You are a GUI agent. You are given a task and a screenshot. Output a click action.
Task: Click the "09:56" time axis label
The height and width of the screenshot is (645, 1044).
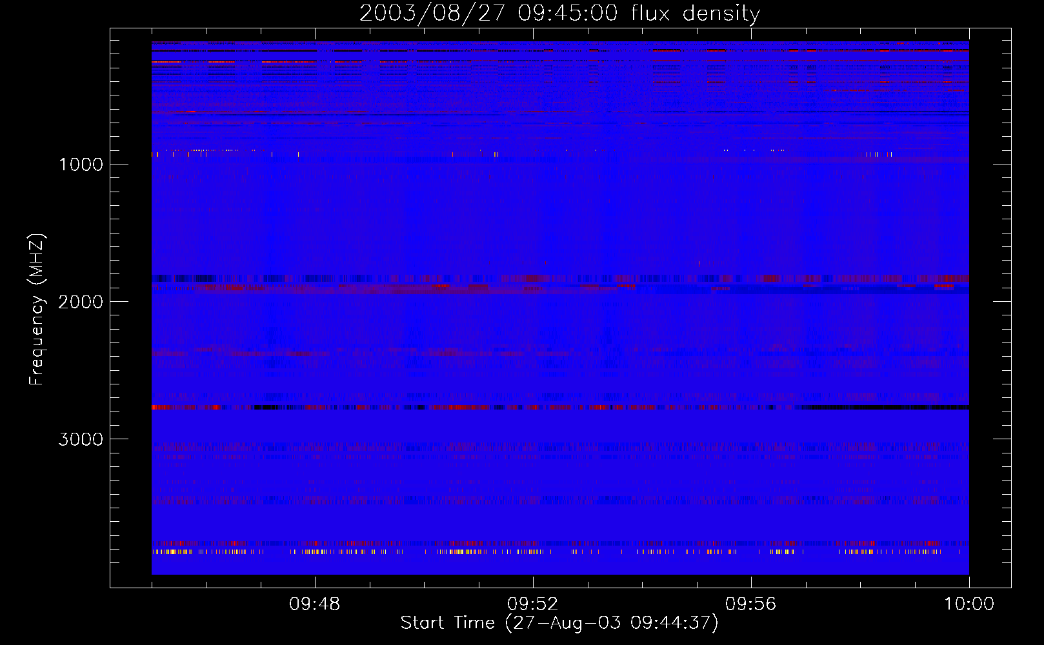coord(751,604)
